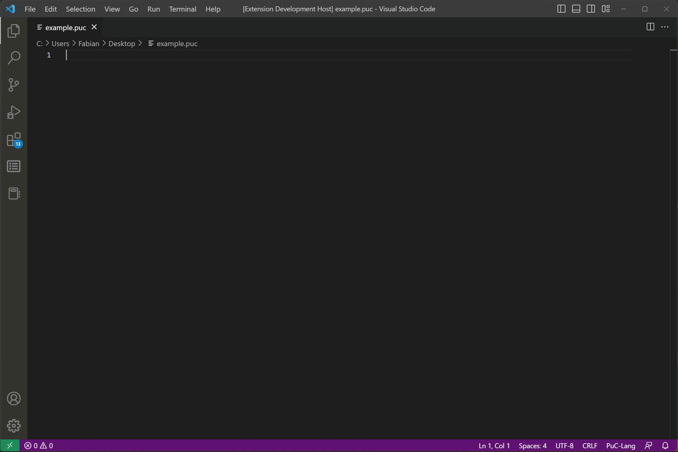Open editor More Actions ellipsis menu

pyautogui.click(x=665, y=27)
